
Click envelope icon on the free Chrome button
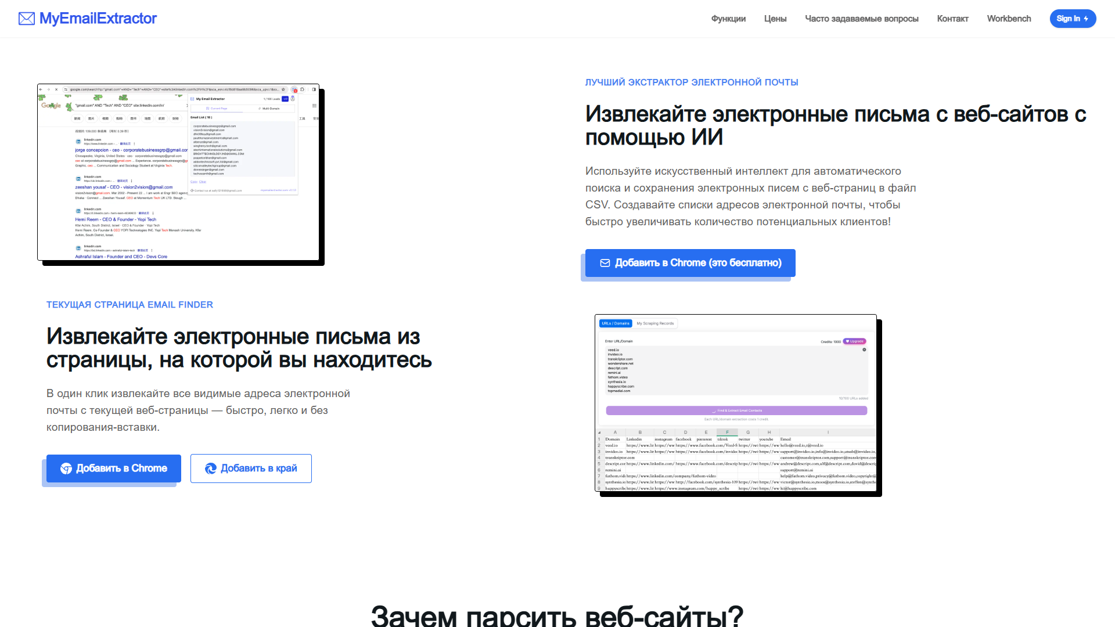(x=605, y=263)
